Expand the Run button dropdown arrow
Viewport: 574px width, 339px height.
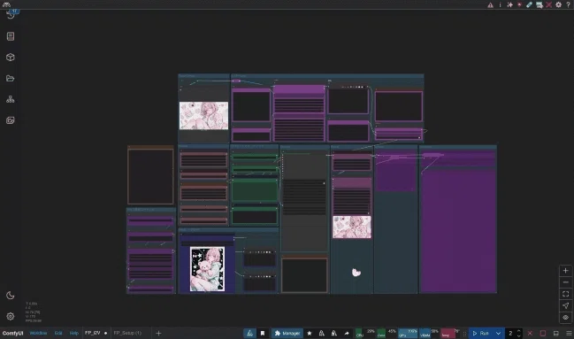[x=498, y=333]
